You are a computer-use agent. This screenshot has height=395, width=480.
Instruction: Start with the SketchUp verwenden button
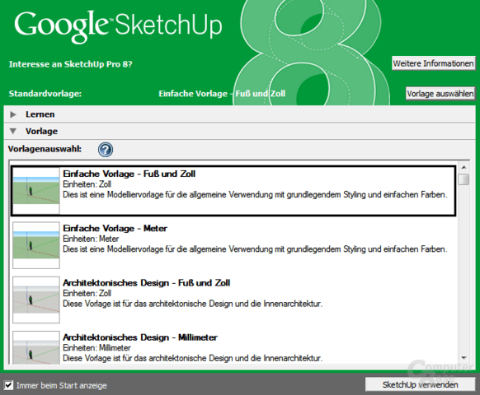420,384
